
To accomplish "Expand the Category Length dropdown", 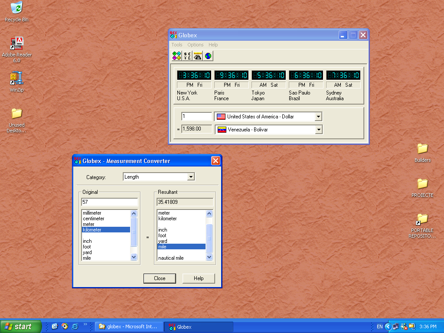I will click(191, 177).
